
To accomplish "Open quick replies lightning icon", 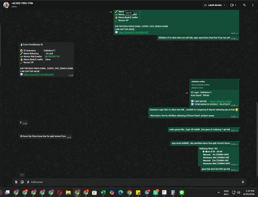I will coord(28,182).
